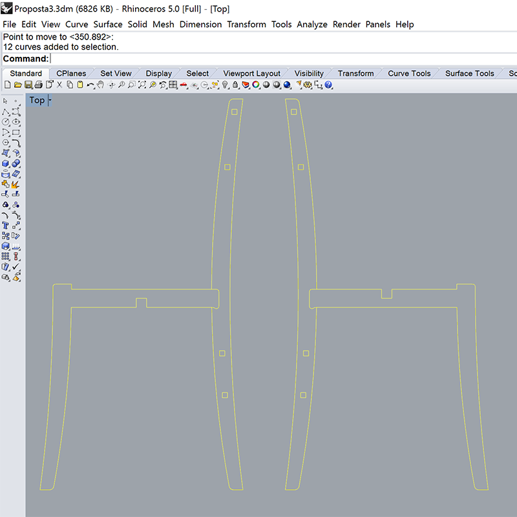517x517 pixels.
Task: Select the Single point tool
Action: tap(16, 101)
